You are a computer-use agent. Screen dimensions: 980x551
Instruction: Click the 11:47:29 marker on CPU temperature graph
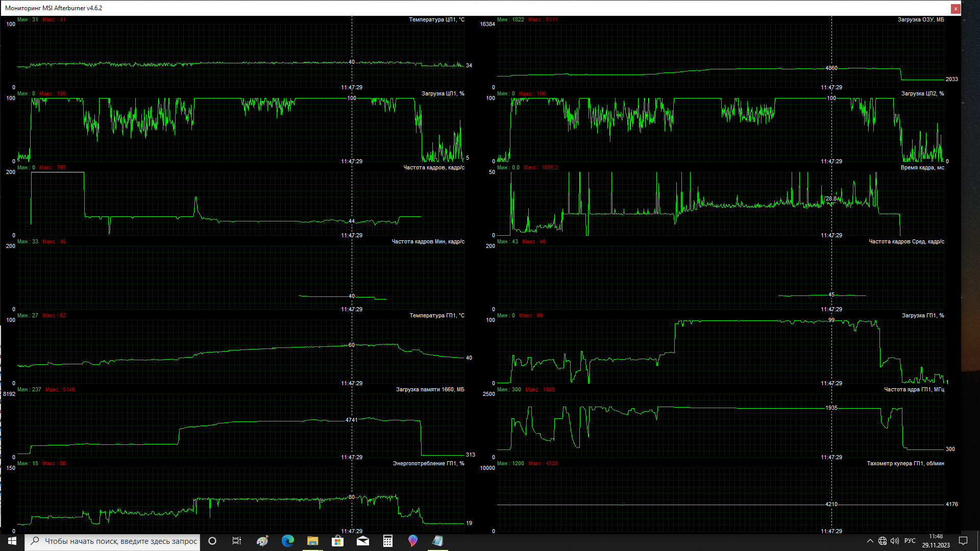(352, 87)
